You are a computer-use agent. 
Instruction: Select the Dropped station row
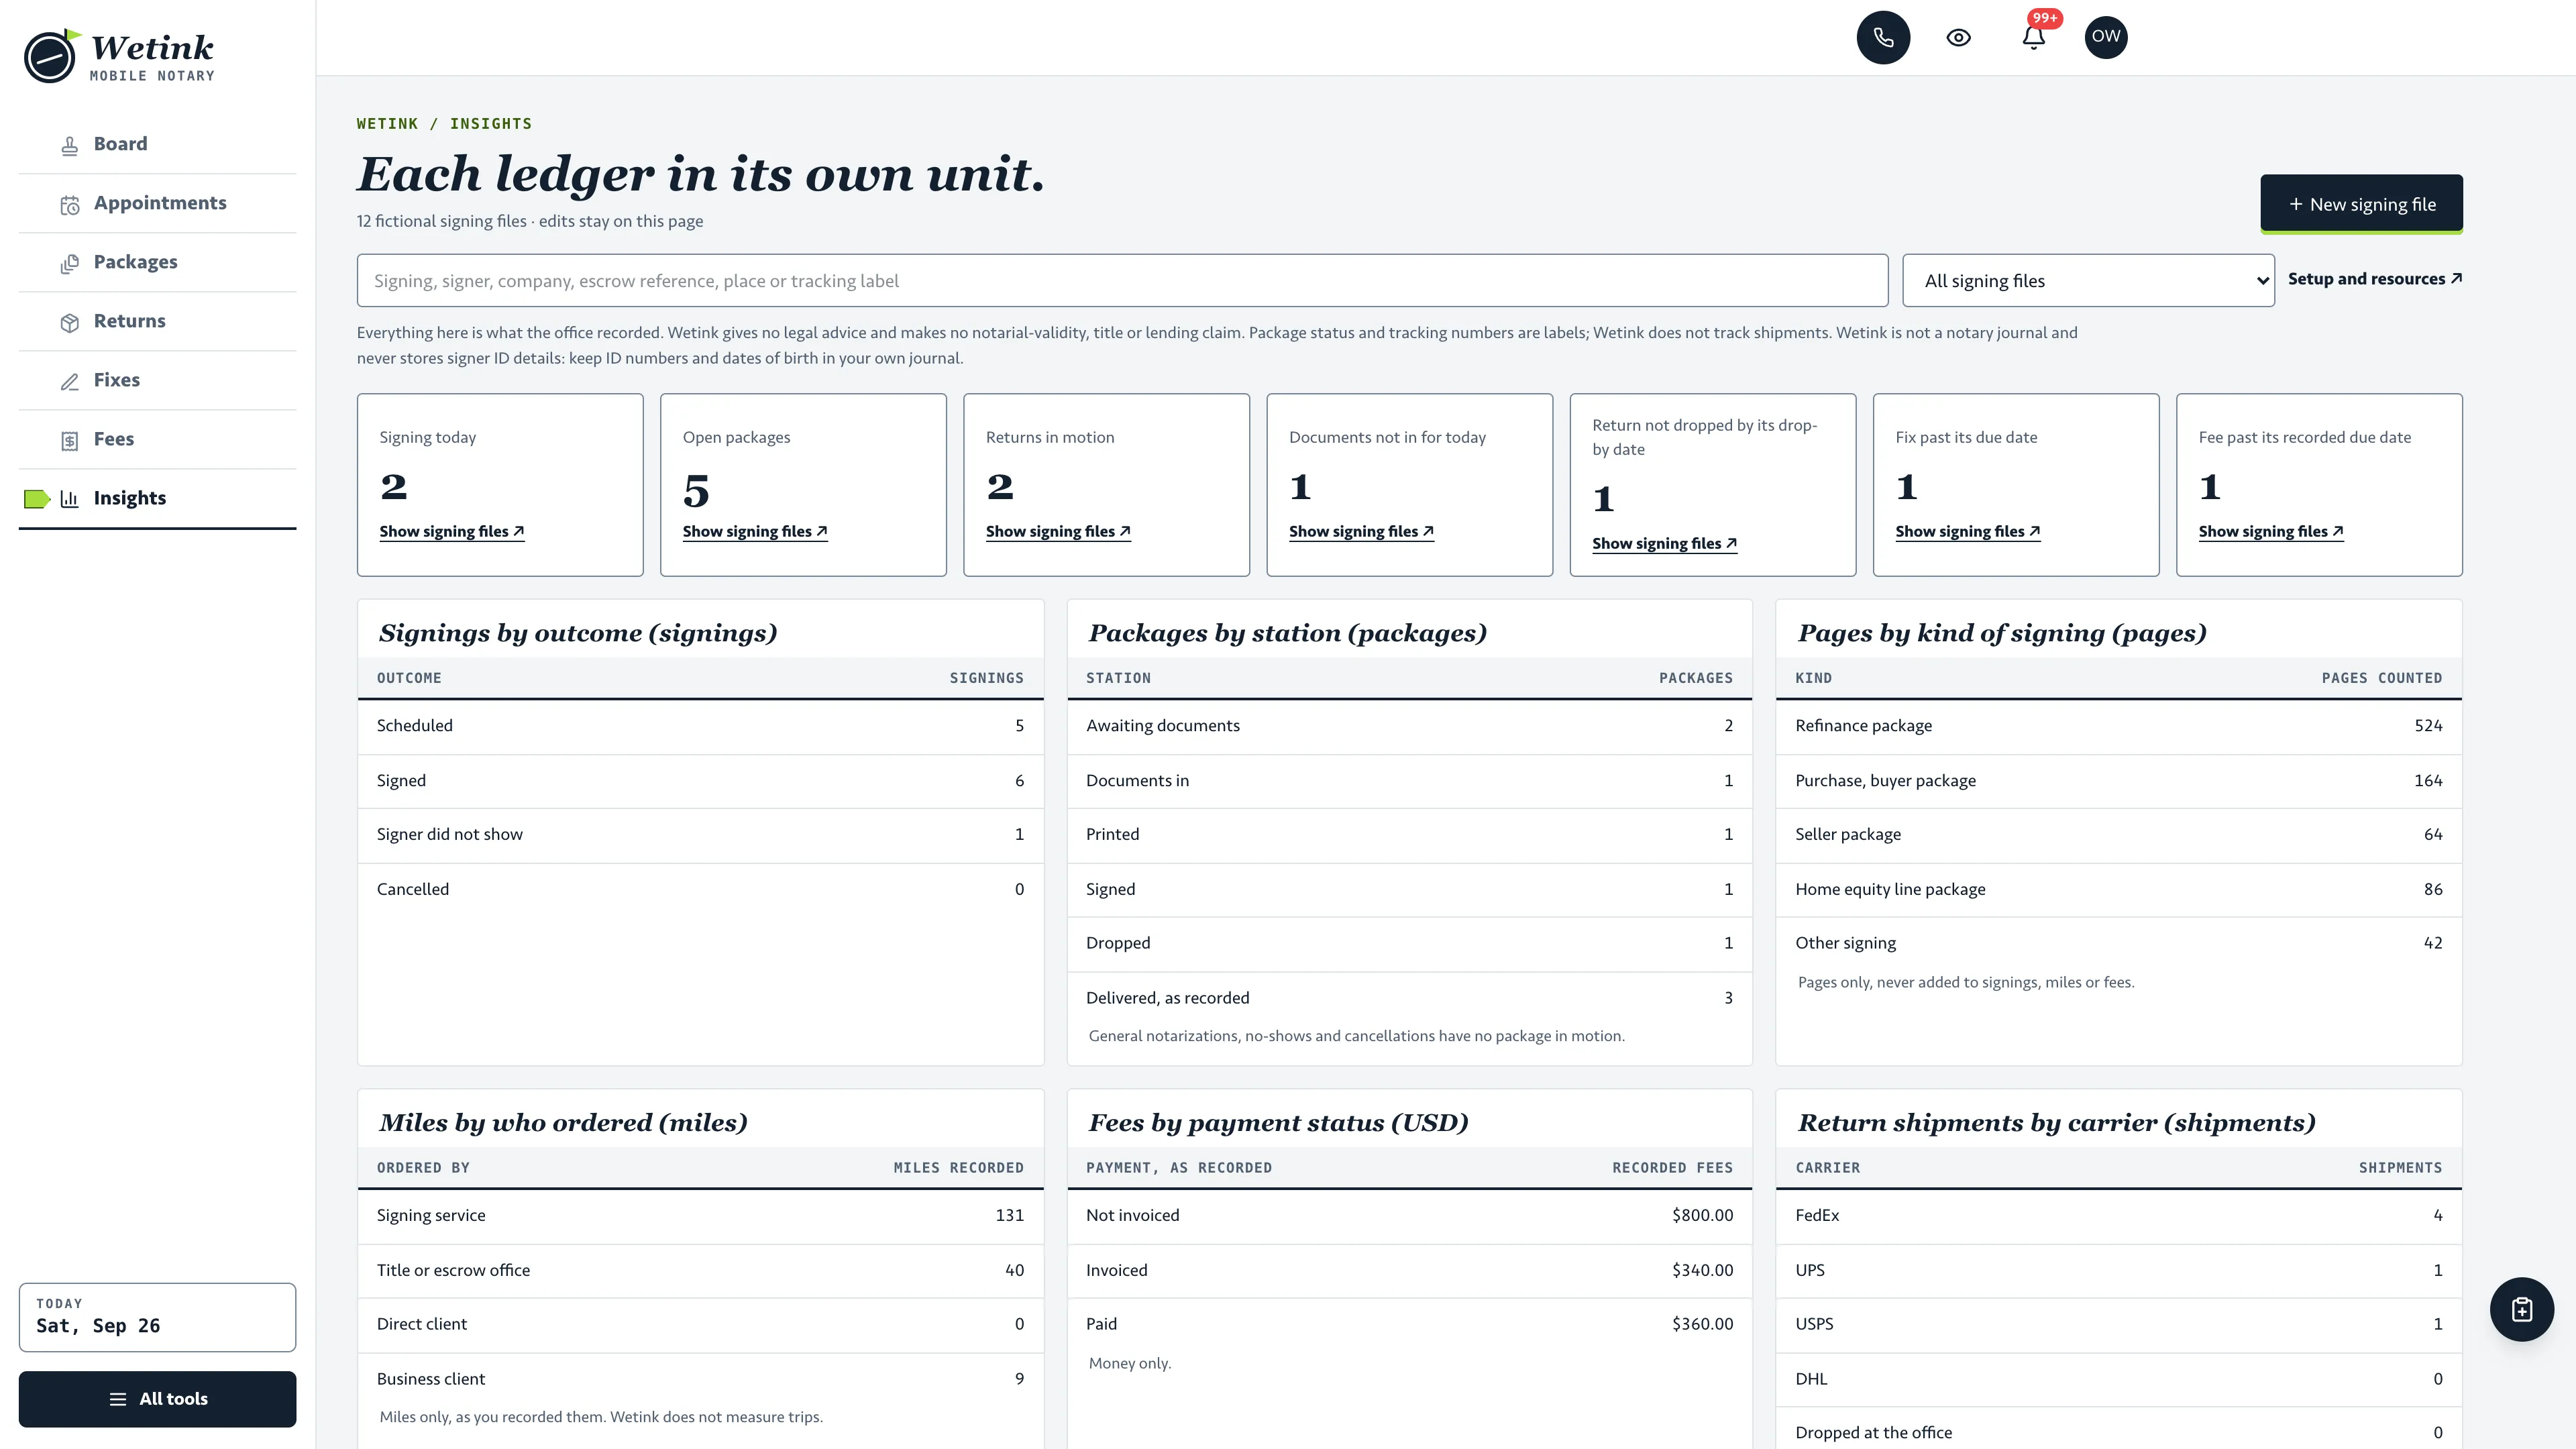point(1409,944)
